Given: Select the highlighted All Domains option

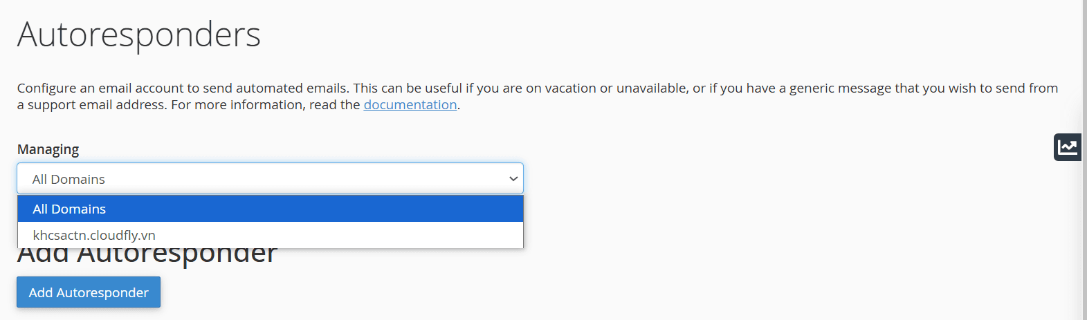Looking at the screenshot, I should [69, 209].
